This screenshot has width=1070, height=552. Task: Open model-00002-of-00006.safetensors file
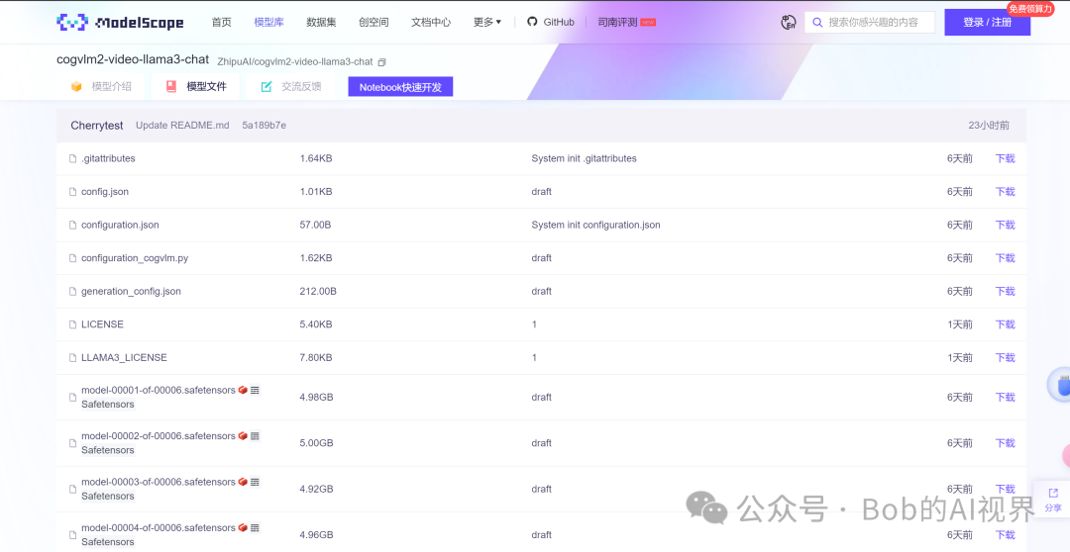[159, 435]
